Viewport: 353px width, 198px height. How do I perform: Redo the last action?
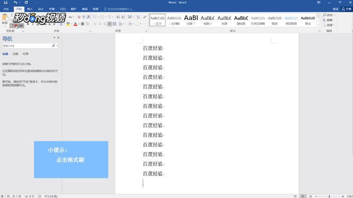(x=26, y=2)
